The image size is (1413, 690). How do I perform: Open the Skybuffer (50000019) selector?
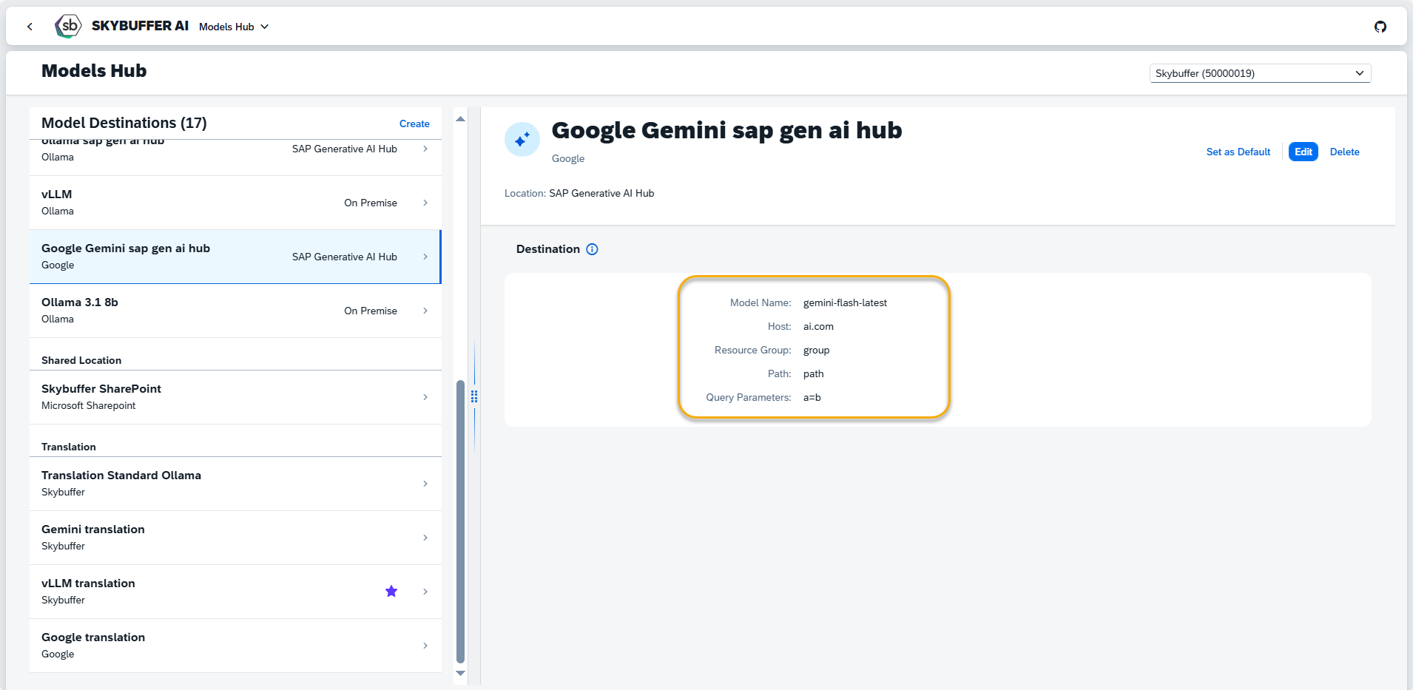[x=1259, y=73]
